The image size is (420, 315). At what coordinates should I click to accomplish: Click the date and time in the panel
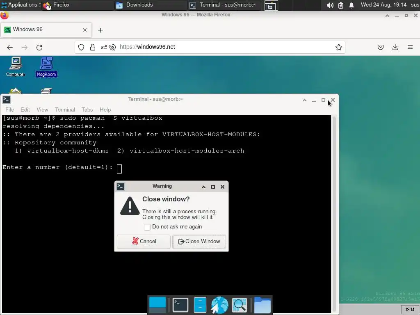383,5
